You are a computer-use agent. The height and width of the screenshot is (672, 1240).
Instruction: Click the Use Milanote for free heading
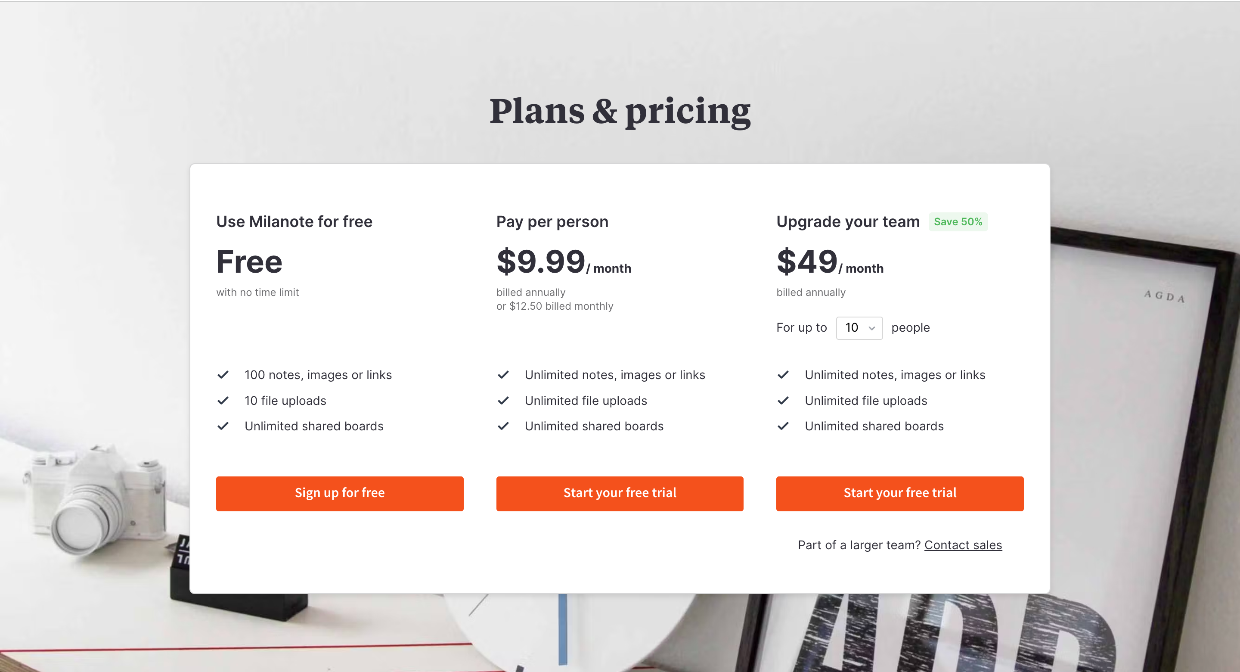294,221
